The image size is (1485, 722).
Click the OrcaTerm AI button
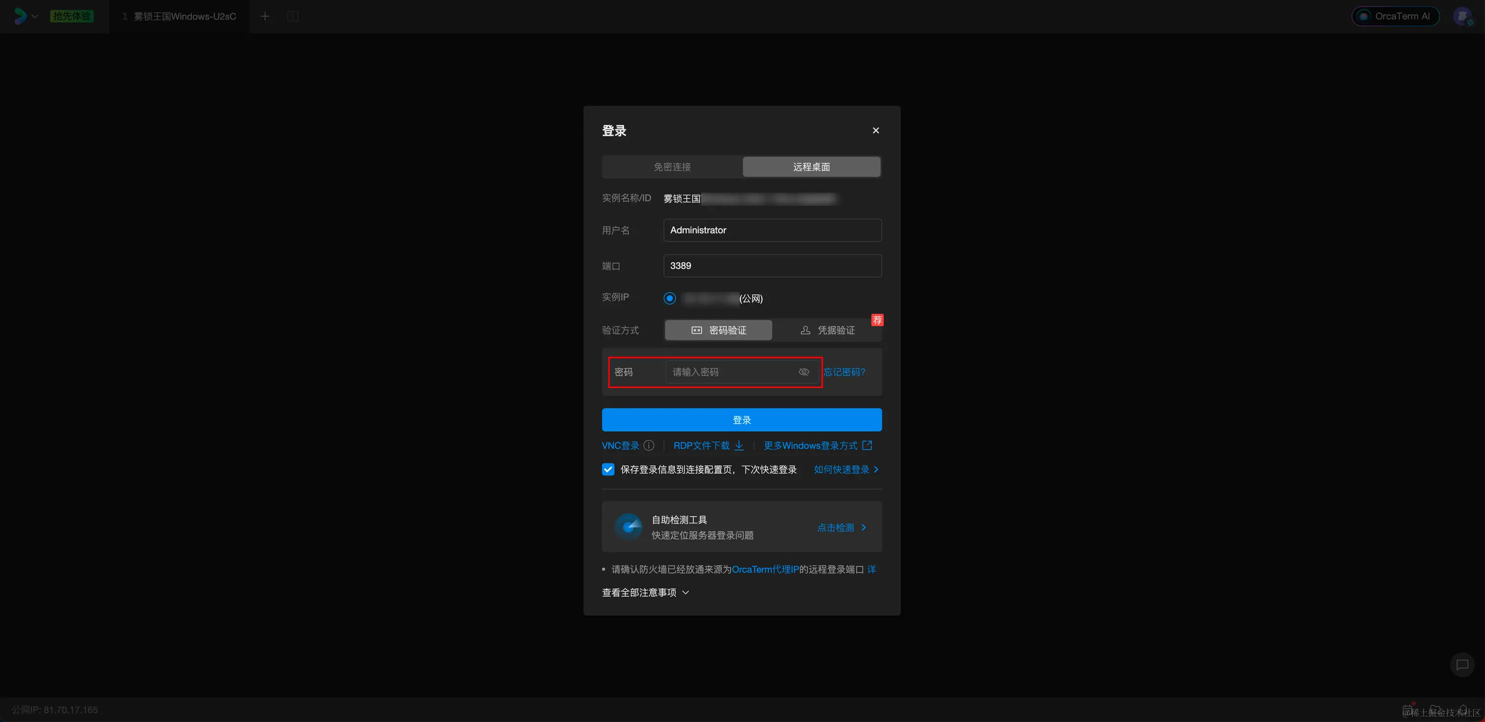pos(1395,16)
